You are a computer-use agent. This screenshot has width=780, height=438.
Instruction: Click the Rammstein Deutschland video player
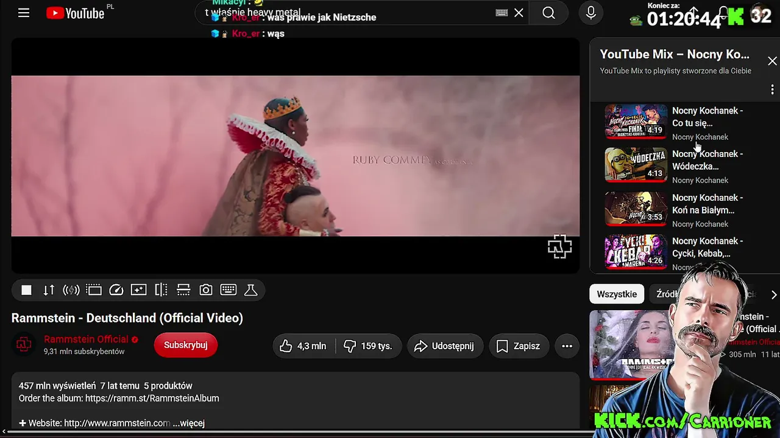tap(296, 156)
